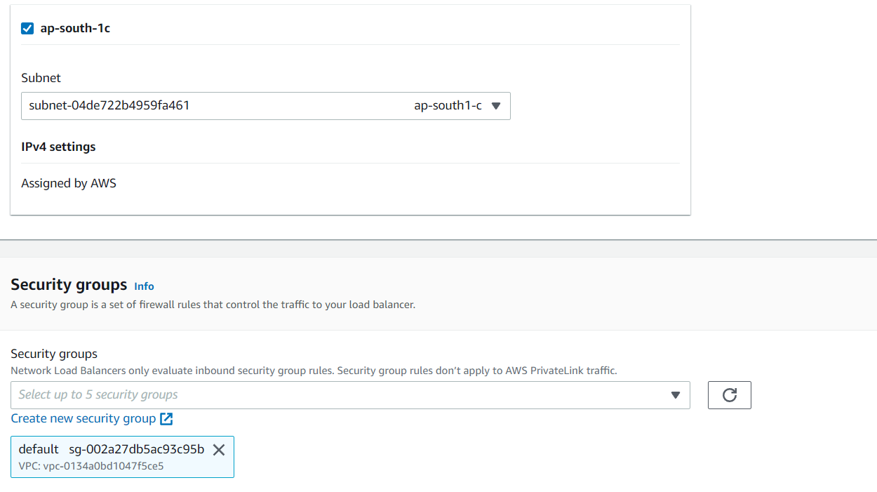Open the Info link beside Security groups
Viewport: 877px width, 492px height.
(144, 286)
